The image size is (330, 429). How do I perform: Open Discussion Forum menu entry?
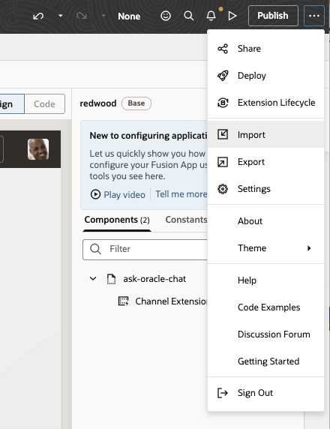(x=265, y=334)
